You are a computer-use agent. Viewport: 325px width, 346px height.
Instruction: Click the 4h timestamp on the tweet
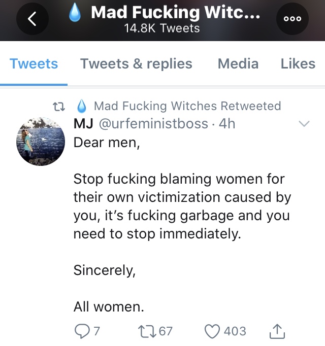227,123
